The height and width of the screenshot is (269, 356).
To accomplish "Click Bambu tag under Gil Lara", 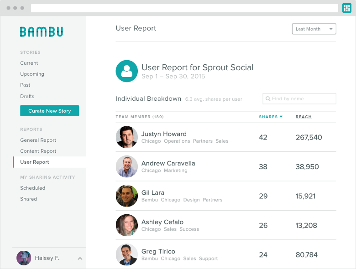I will tap(150, 200).
